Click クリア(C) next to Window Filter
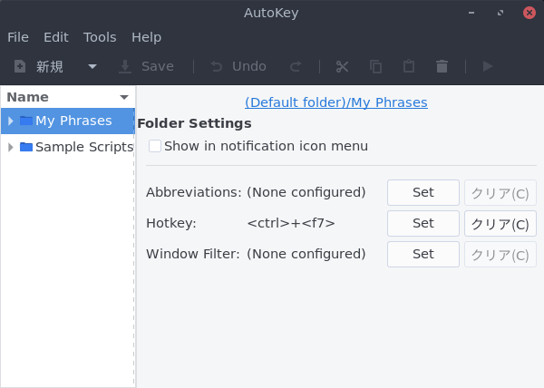This screenshot has width=544, height=388. (500, 254)
